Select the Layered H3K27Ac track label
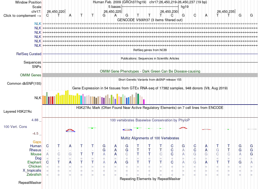This screenshot has height=189, width=258. tap(18, 111)
